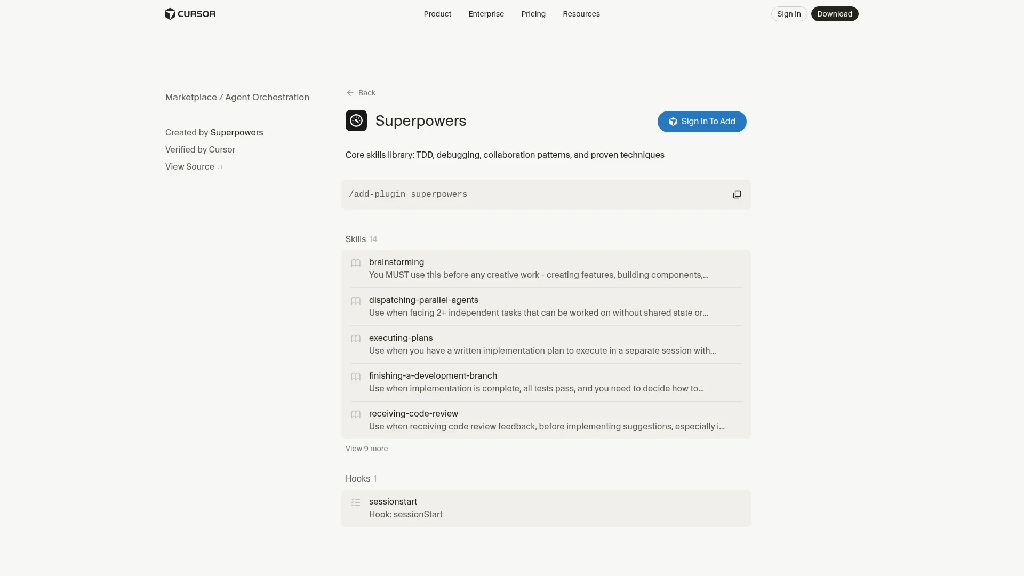1024x576 pixels.
Task: Go Back to the previous page
Action: tap(361, 93)
